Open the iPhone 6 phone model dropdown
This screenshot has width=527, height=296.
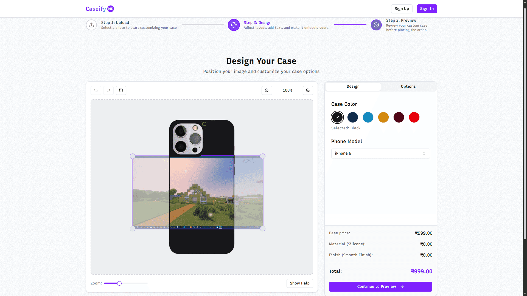380,153
